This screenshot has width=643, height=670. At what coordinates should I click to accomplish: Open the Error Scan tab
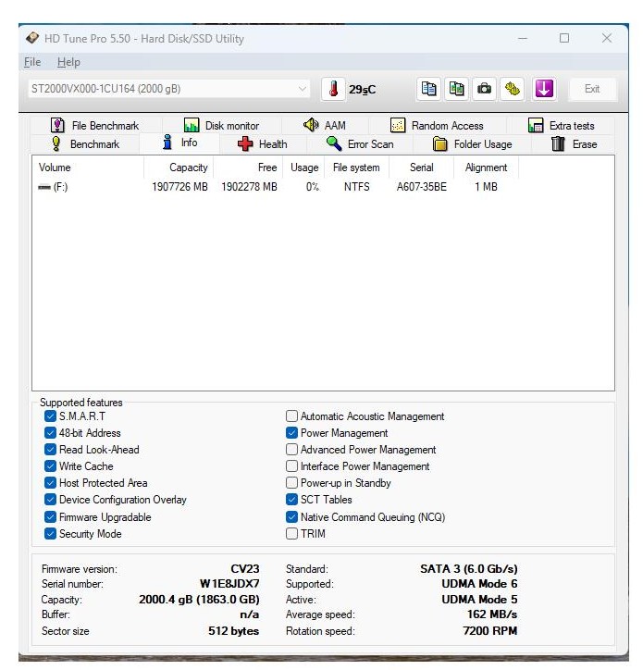360,144
